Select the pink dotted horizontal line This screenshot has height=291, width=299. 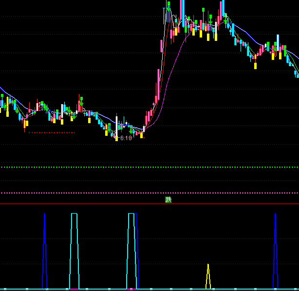pyautogui.click(x=146, y=193)
